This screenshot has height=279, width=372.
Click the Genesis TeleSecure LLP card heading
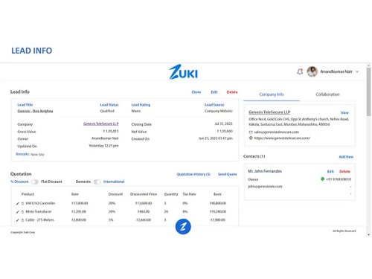tap(269, 112)
